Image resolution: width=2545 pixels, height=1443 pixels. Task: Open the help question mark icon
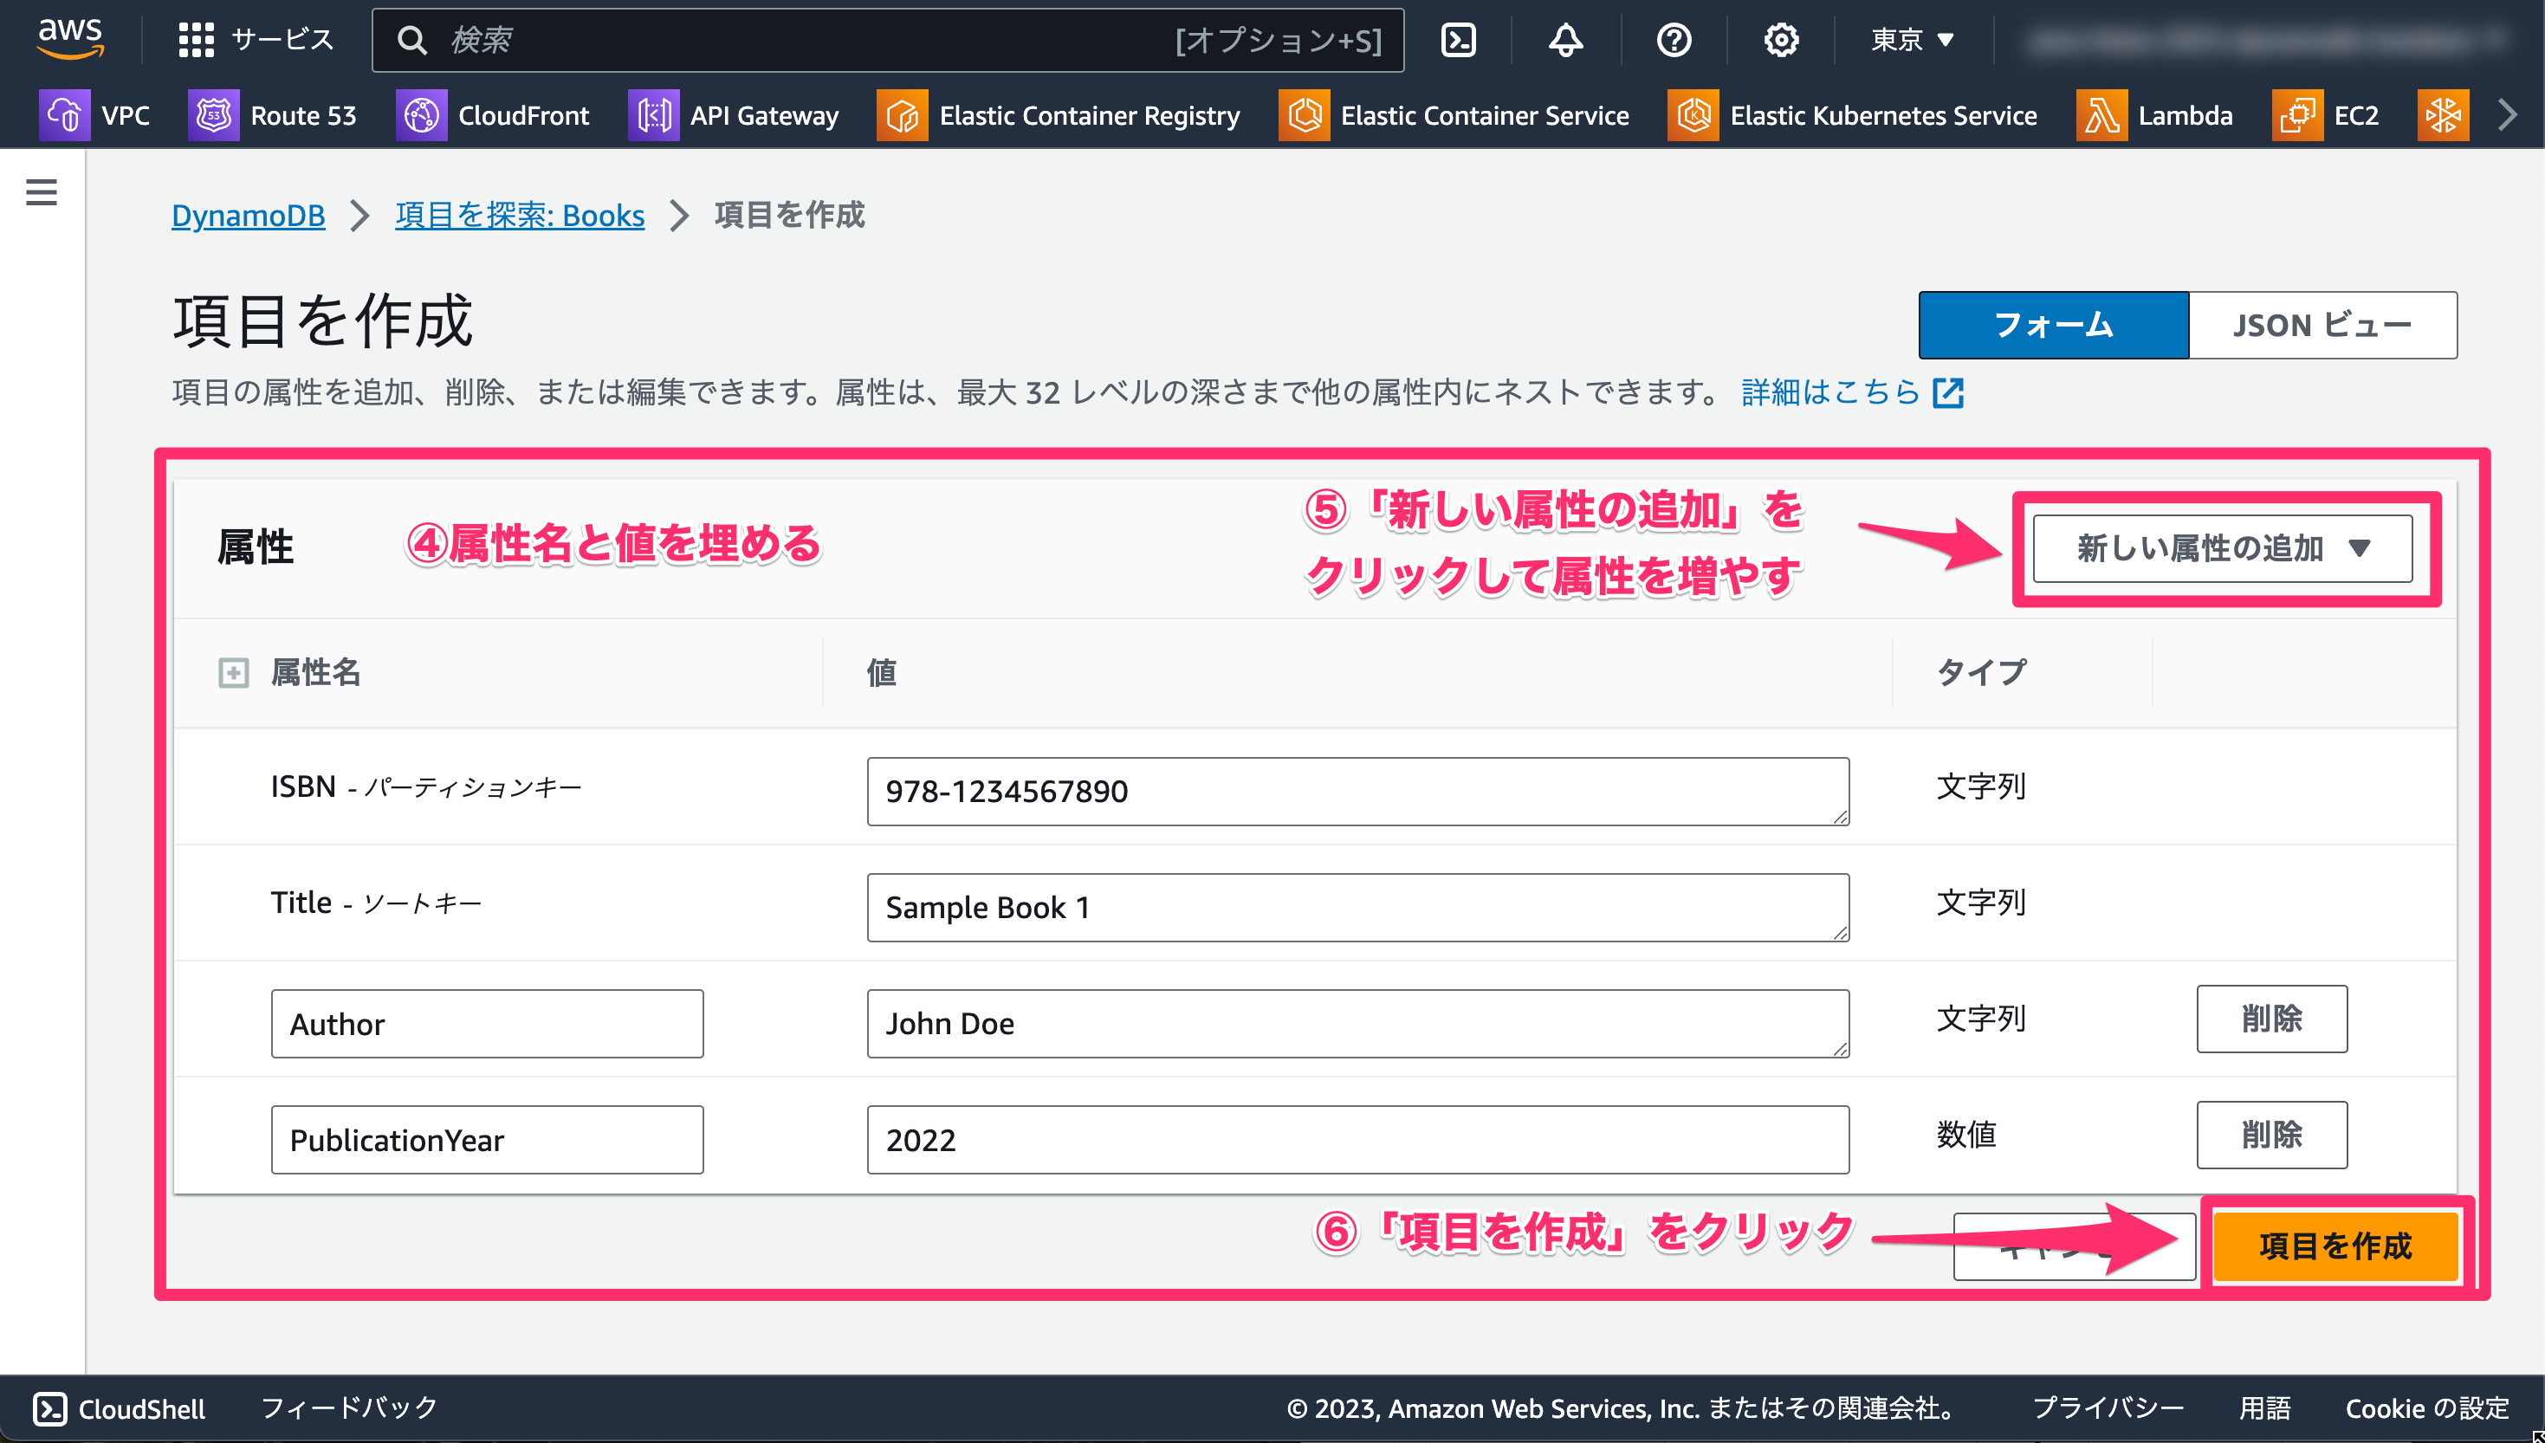1674,40
